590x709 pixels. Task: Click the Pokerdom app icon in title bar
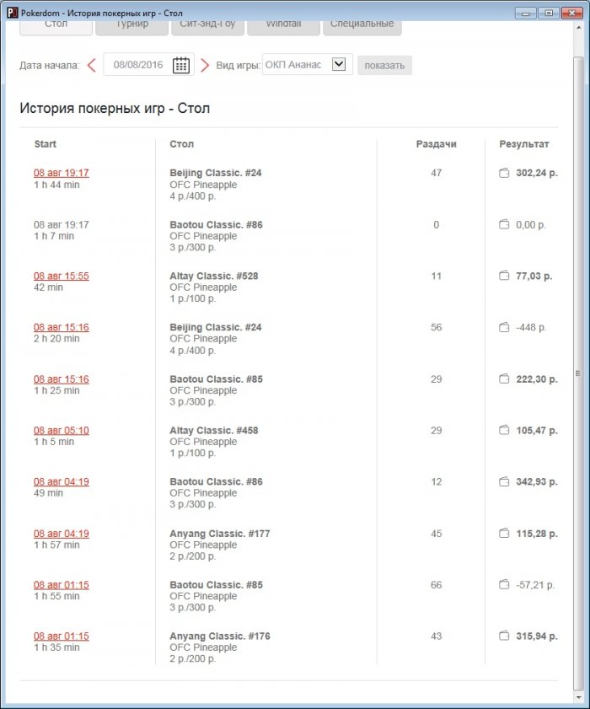point(13,13)
